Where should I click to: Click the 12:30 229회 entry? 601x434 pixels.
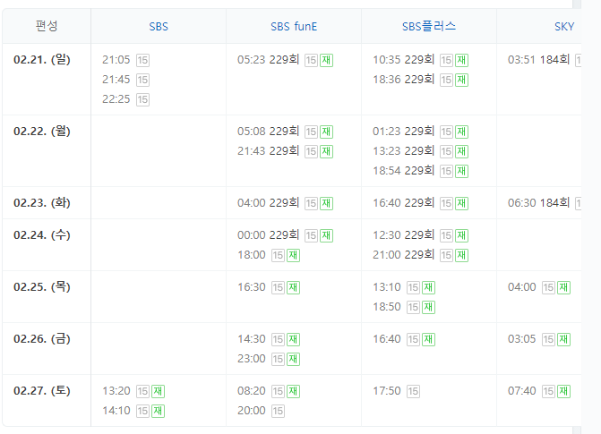pos(403,234)
